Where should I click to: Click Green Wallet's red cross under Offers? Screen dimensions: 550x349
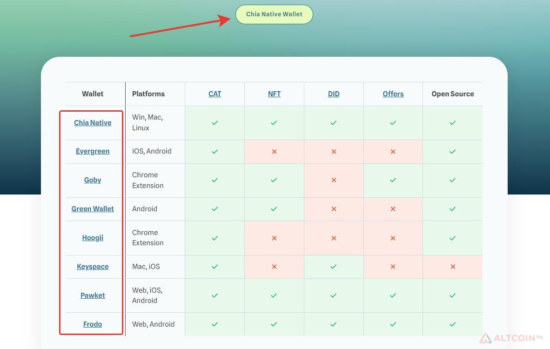pyautogui.click(x=393, y=208)
